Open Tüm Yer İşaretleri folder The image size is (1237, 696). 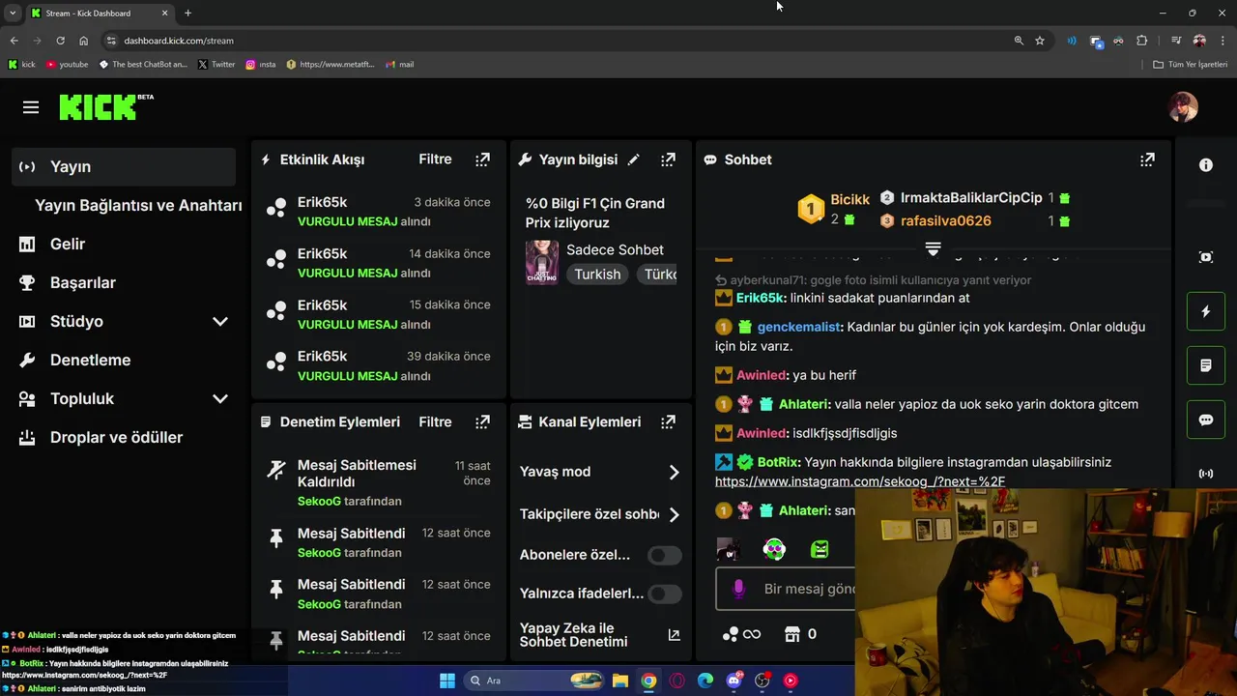pos(1190,65)
